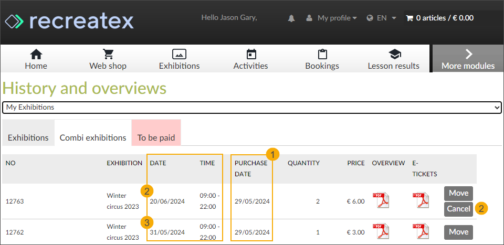Viewport: 504px width, 245px height.
Task: Open the Web shop module
Action: tap(108, 59)
